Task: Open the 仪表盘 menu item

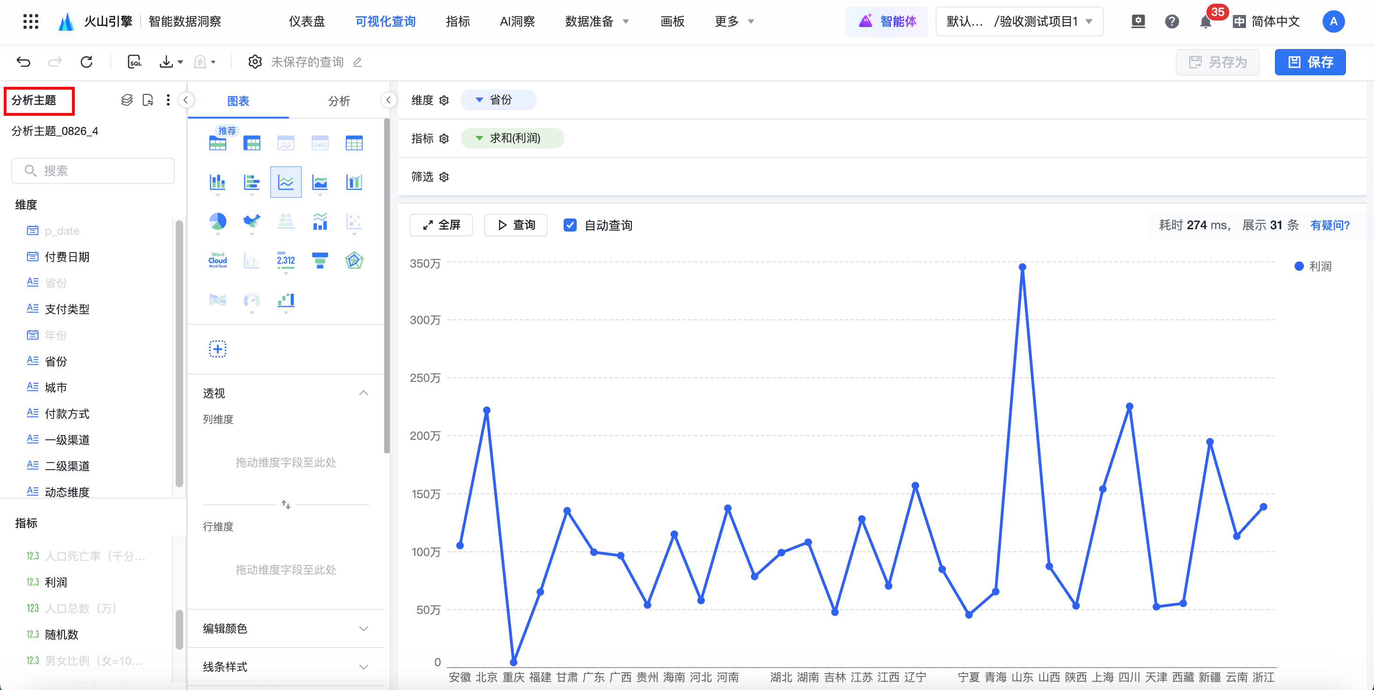Action: tap(307, 22)
